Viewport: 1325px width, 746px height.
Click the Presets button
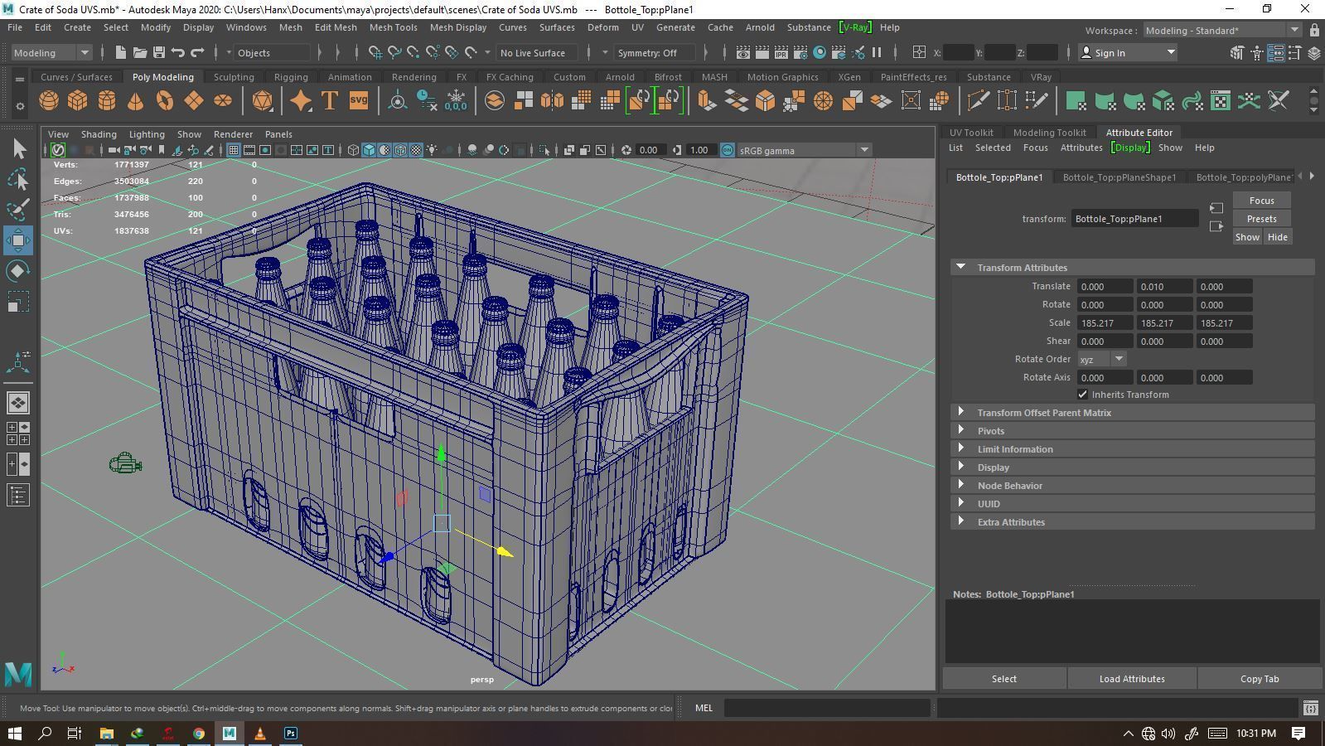1260,219
